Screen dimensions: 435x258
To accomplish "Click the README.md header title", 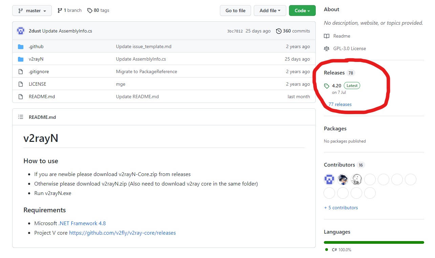I will click(42, 117).
